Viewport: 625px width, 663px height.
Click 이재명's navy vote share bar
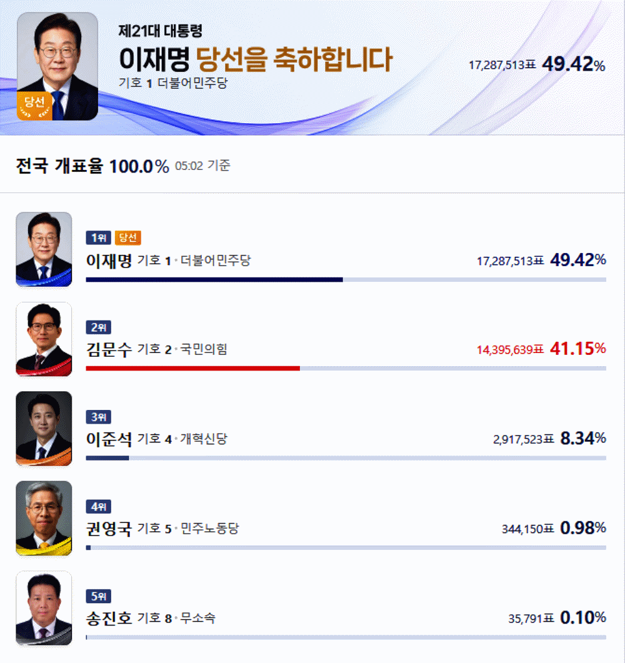click(x=214, y=279)
